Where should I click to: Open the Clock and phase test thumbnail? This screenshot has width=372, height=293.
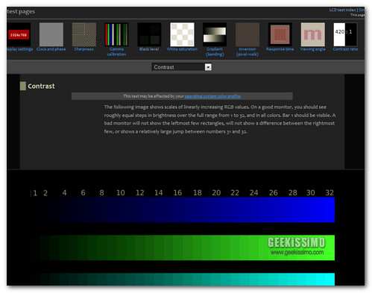[51, 34]
